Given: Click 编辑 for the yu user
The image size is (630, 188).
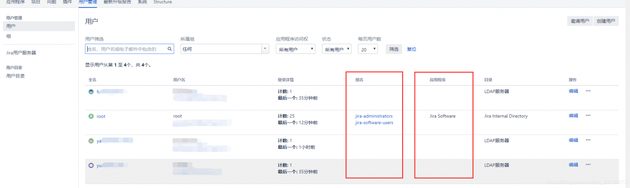Looking at the screenshot, I should (x=573, y=165).
